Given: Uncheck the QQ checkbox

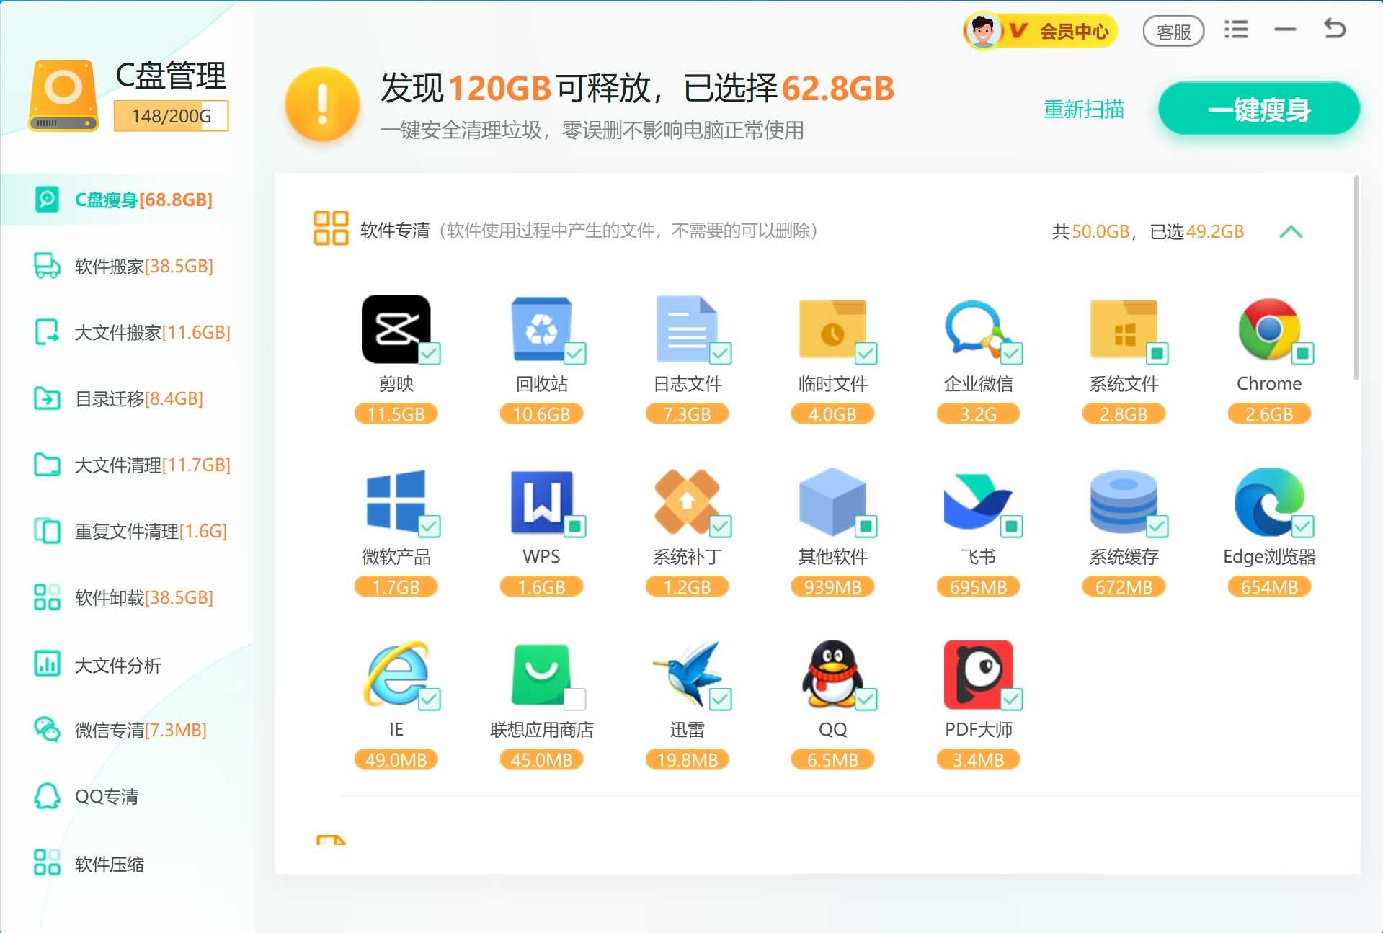Looking at the screenshot, I should [866, 700].
